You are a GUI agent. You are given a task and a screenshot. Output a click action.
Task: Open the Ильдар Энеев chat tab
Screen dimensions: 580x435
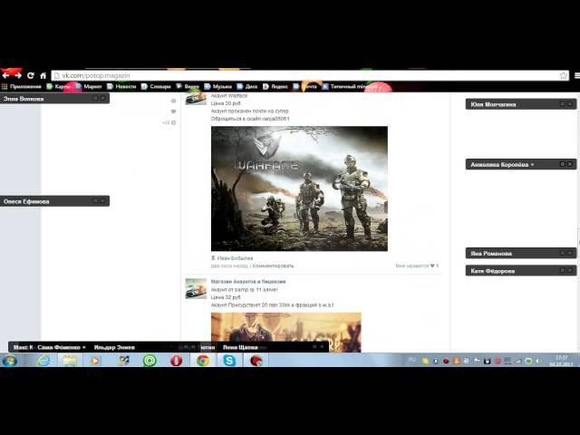(x=114, y=347)
